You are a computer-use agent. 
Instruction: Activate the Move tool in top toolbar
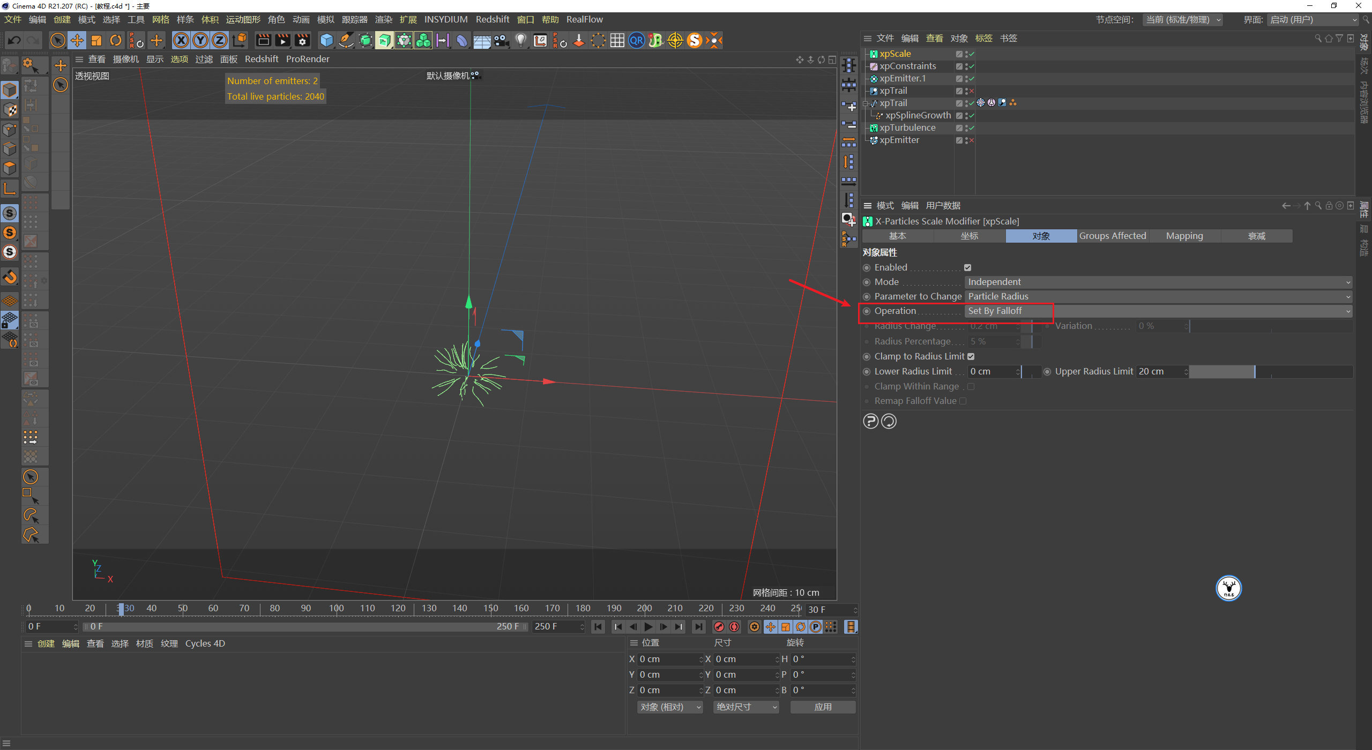pyautogui.click(x=77, y=40)
